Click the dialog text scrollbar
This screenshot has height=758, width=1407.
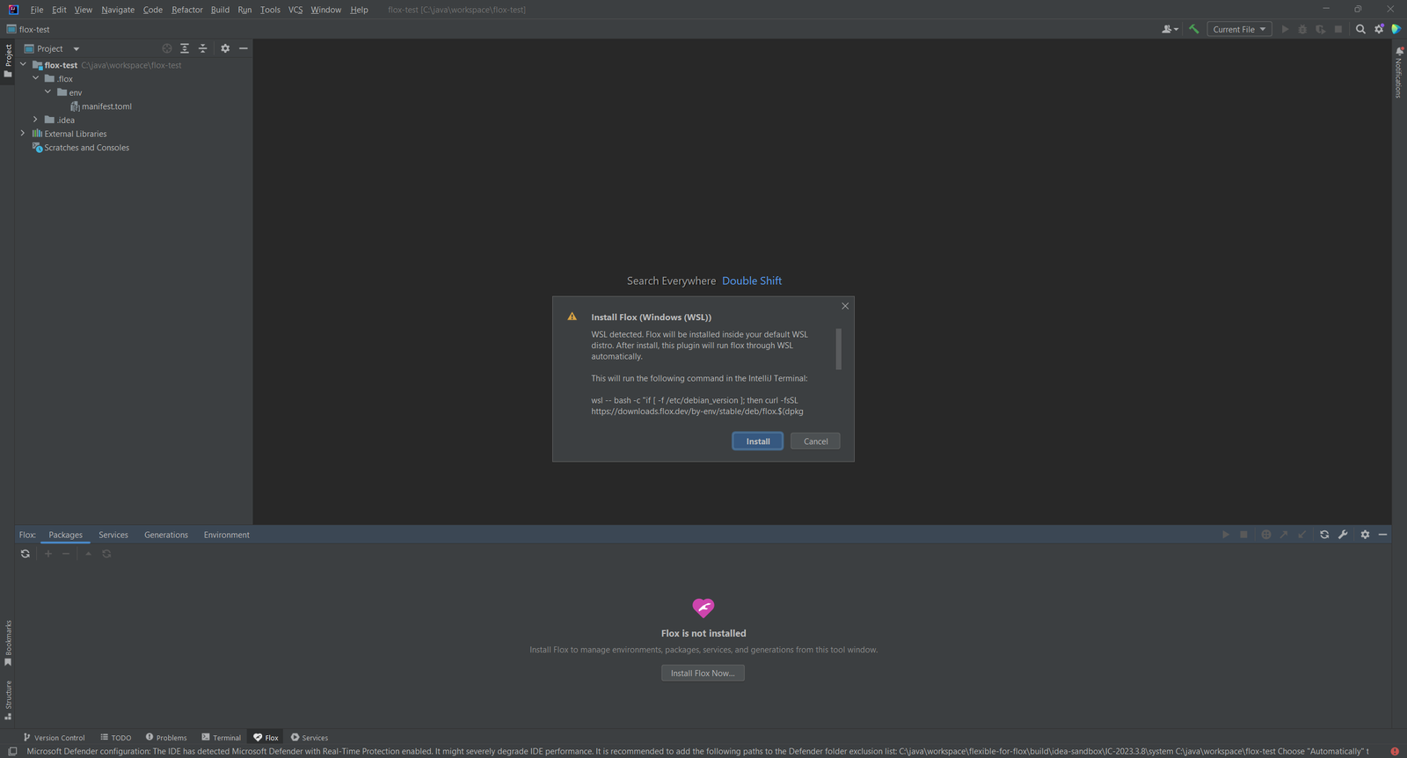tap(839, 349)
